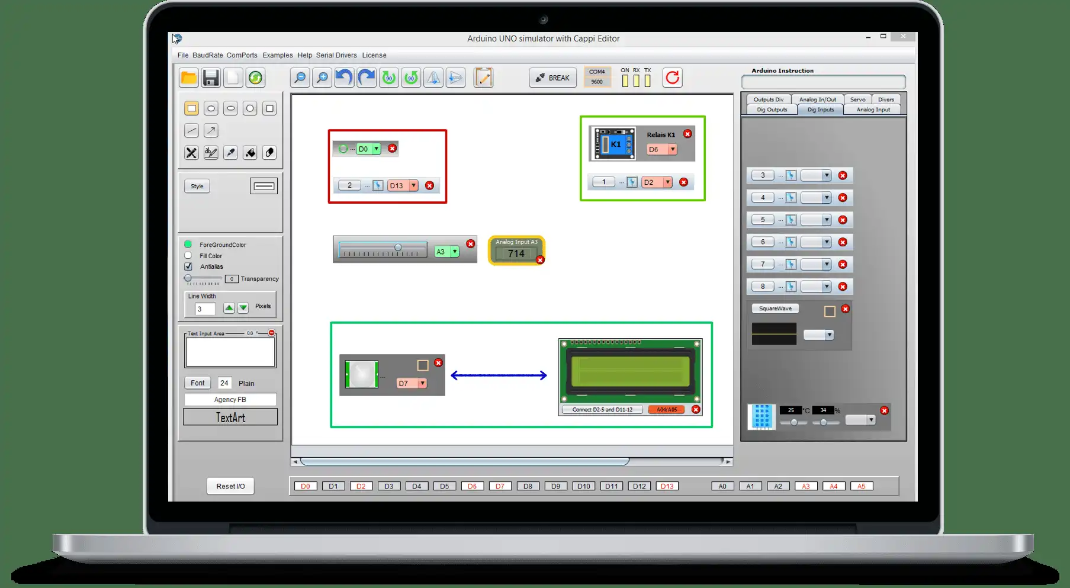Select the paint bucket fill tool

250,153
